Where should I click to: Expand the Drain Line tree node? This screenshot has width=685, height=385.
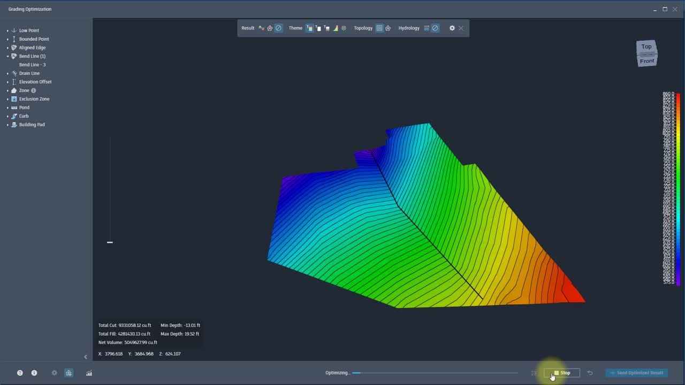(7, 73)
